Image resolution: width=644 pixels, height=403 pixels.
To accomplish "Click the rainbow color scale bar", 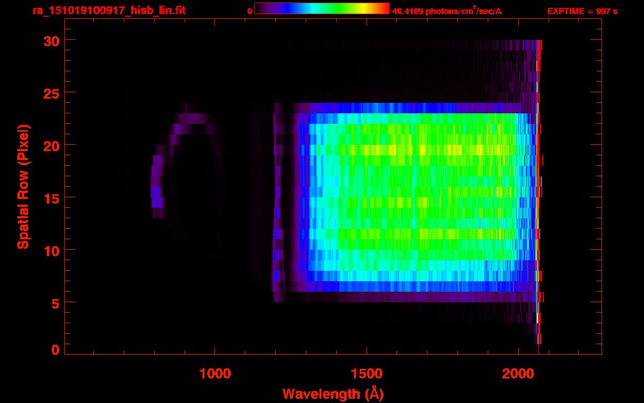I will 322,9.
